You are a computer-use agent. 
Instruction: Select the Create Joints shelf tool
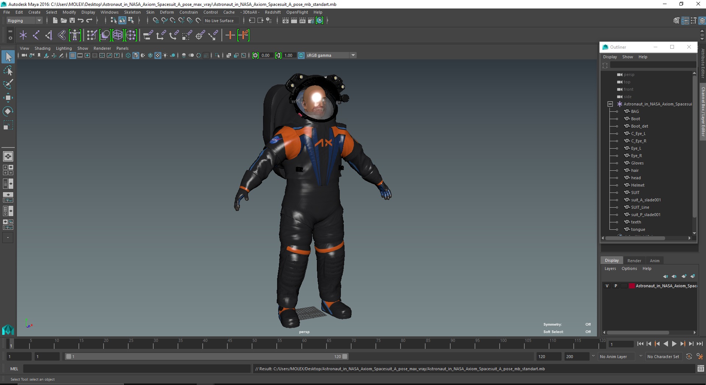point(36,35)
